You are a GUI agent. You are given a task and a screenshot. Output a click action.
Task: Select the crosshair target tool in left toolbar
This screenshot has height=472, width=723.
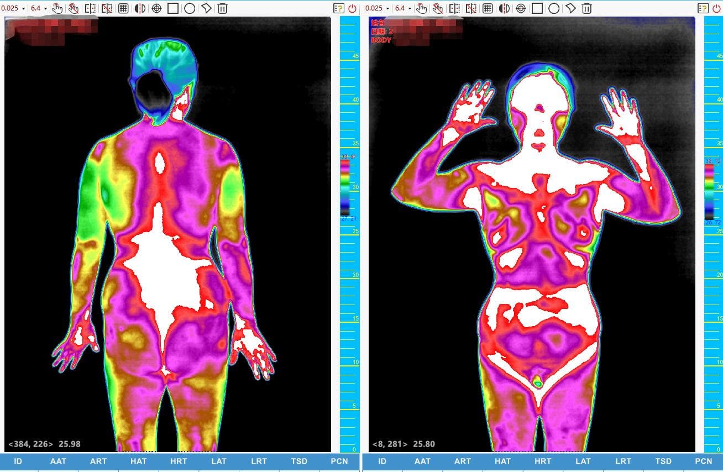click(156, 8)
